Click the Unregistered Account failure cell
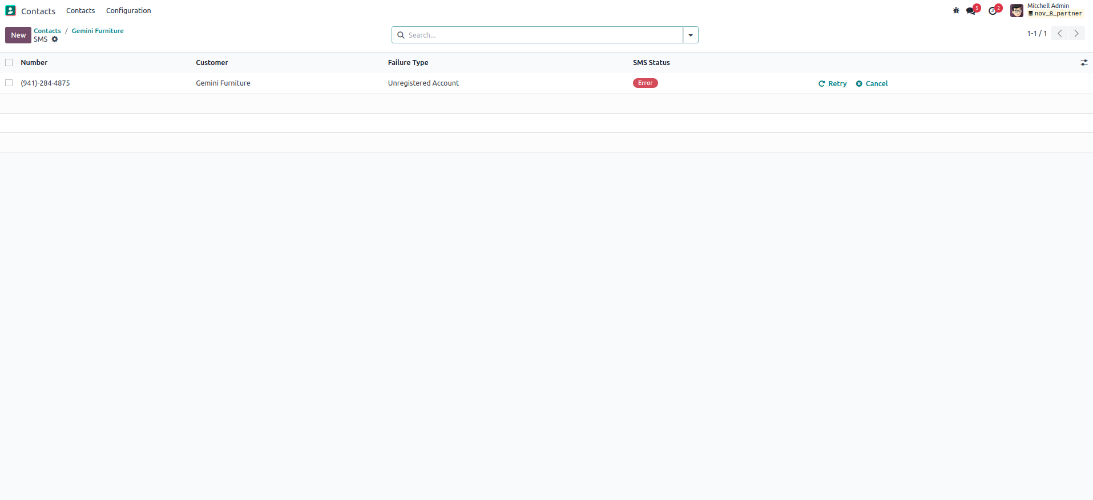Viewport: 1093px width, 500px height. 424,83
